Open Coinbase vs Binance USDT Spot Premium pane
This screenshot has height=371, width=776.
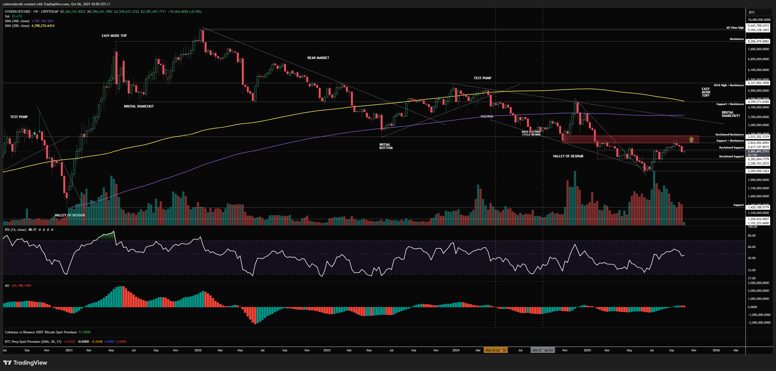tap(41, 332)
